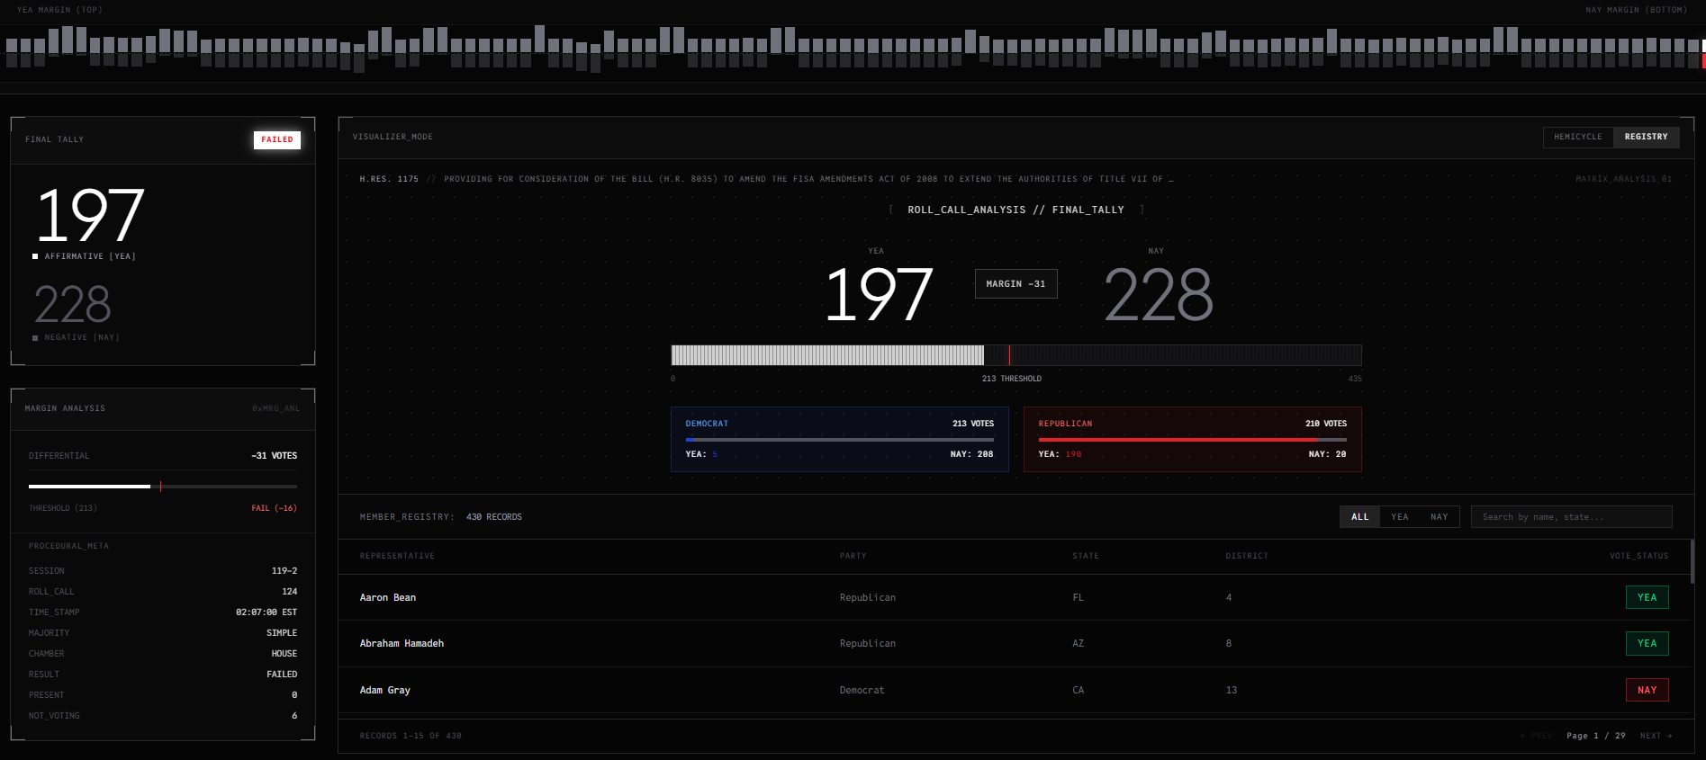
Task: Click the ROLL_CALL value 124
Action: point(289,592)
